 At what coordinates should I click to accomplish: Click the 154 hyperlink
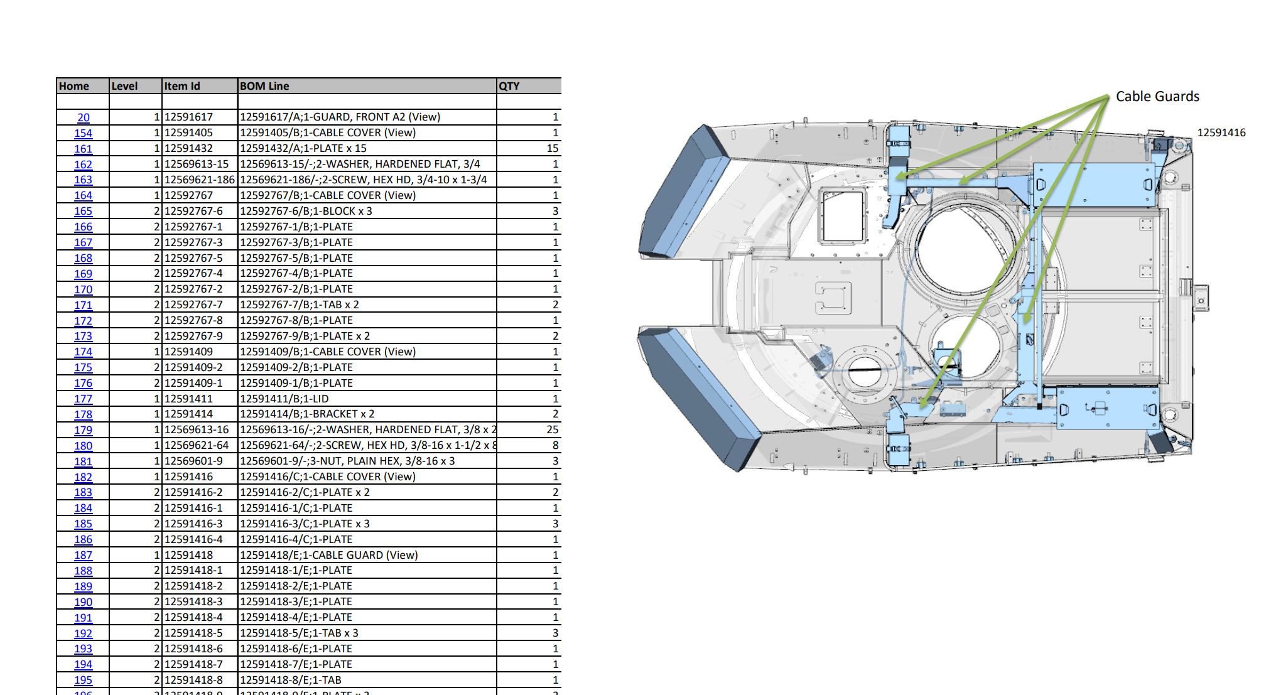(83, 133)
